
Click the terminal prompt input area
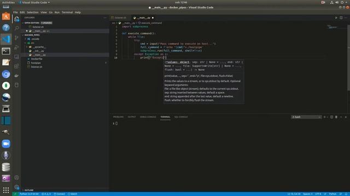pos(116,124)
